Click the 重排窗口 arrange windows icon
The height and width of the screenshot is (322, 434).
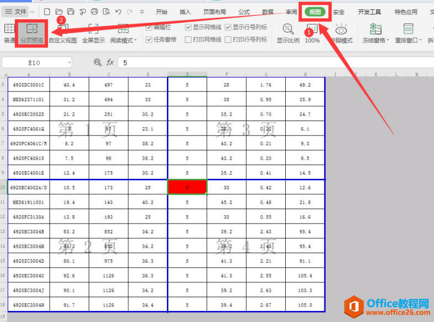coord(408,29)
